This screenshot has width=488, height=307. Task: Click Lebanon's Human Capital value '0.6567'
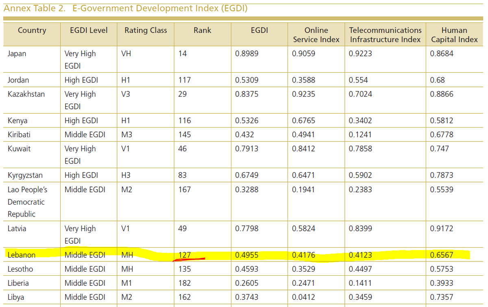tap(442, 255)
